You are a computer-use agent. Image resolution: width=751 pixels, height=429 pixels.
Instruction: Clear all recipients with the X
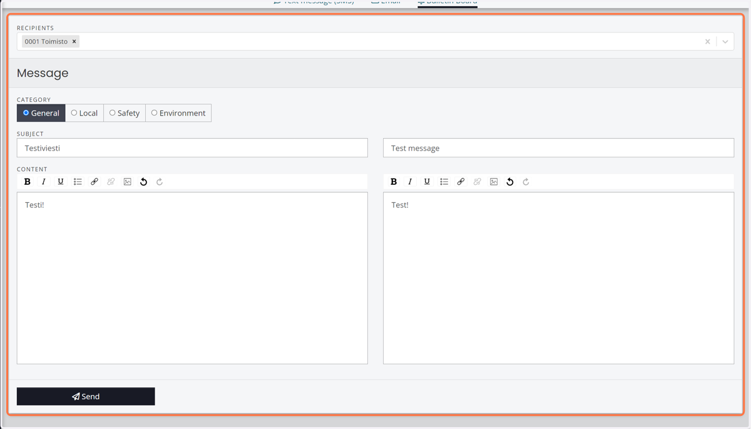[708, 42]
